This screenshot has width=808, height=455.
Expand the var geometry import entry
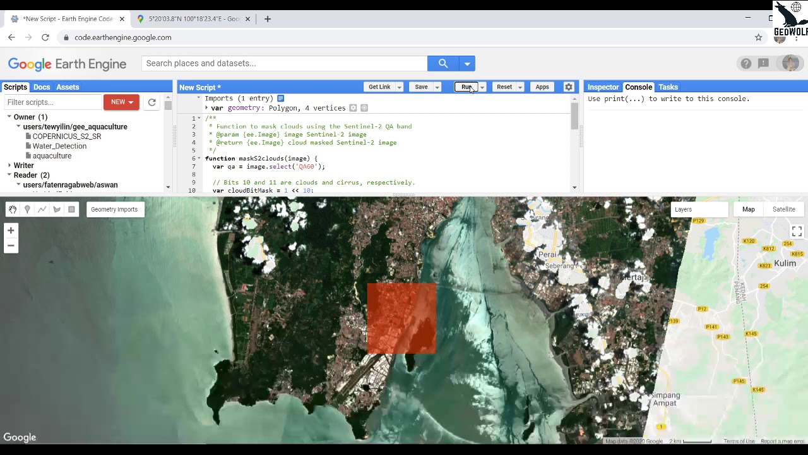click(206, 108)
